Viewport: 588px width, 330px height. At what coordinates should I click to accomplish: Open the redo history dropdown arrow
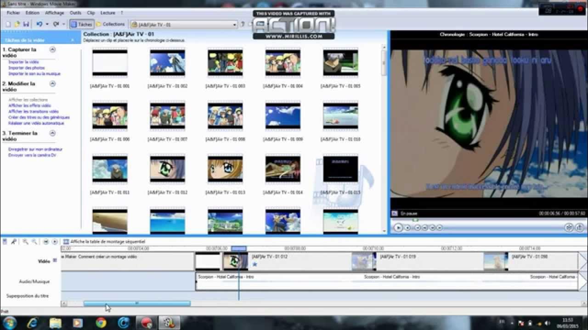pos(63,24)
